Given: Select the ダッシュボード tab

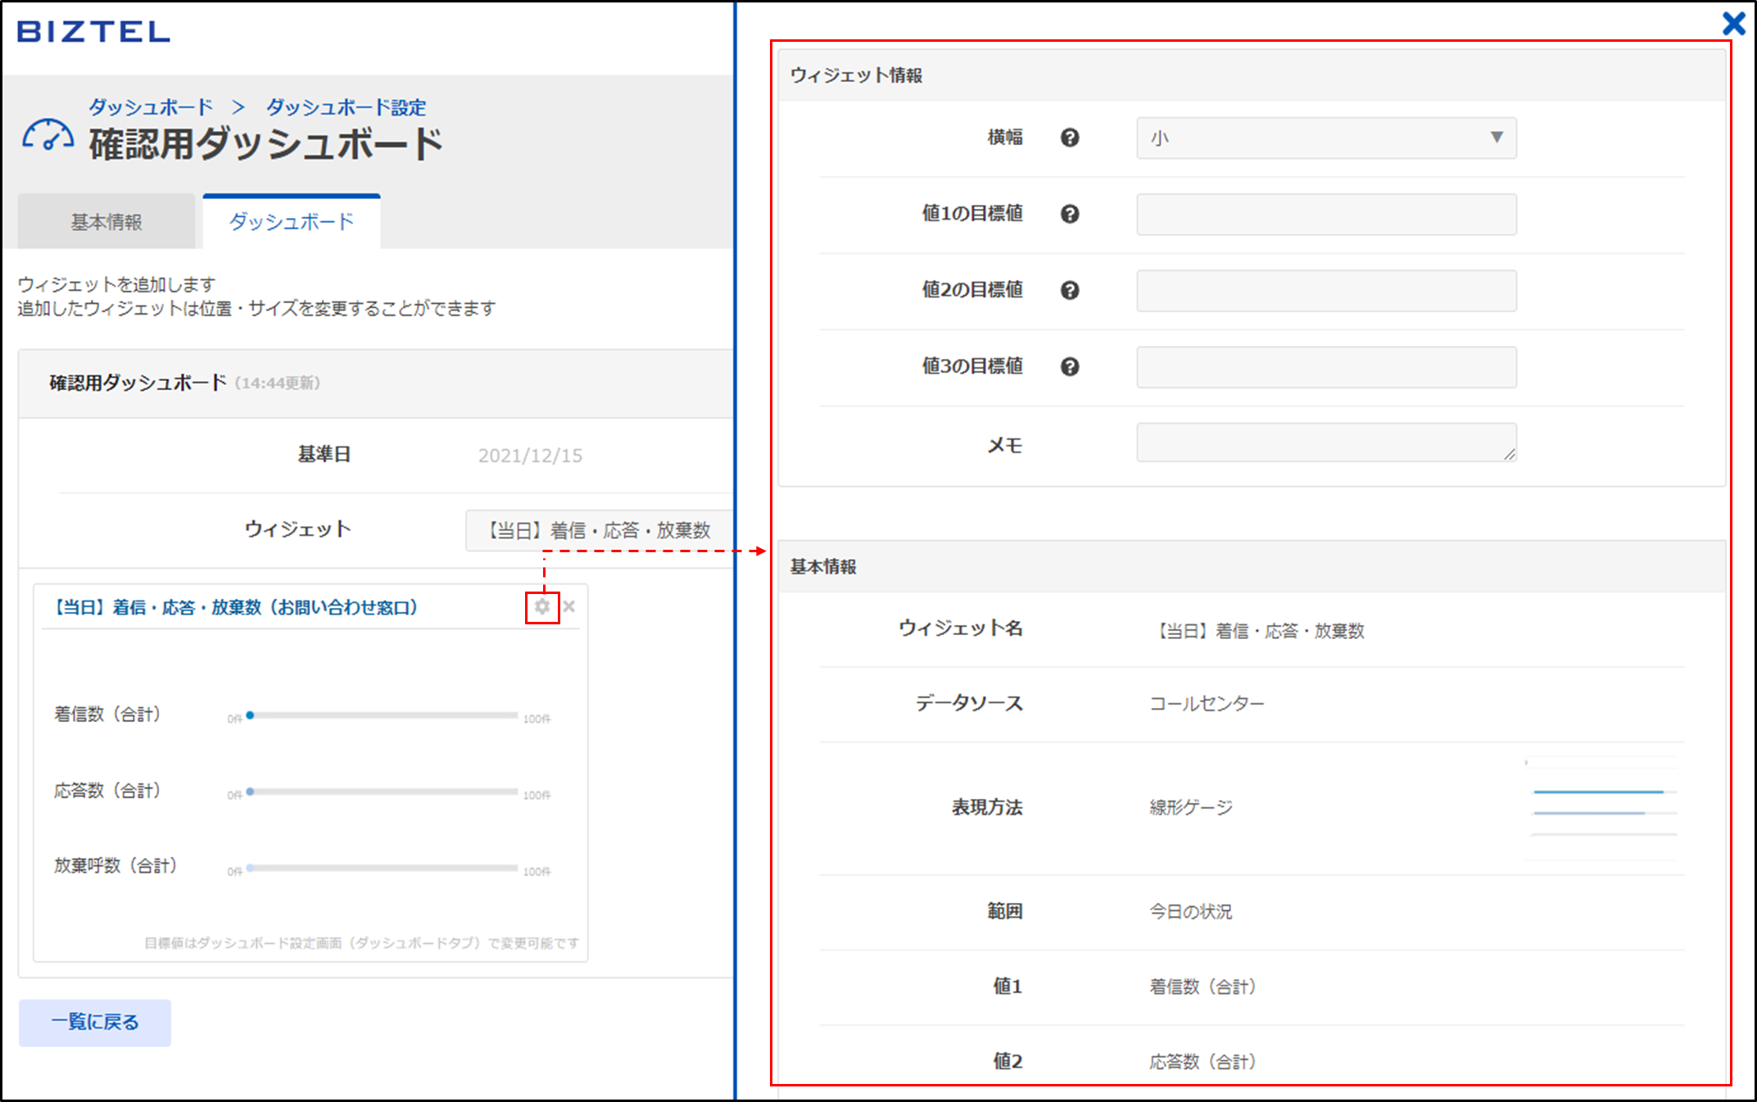Looking at the screenshot, I should pos(292,222).
